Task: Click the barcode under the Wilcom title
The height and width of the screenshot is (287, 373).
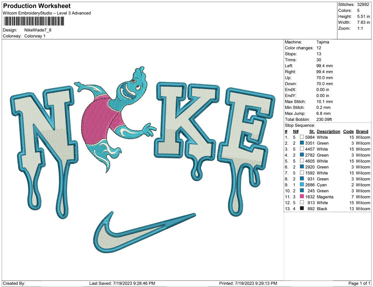Action: click(34, 21)
